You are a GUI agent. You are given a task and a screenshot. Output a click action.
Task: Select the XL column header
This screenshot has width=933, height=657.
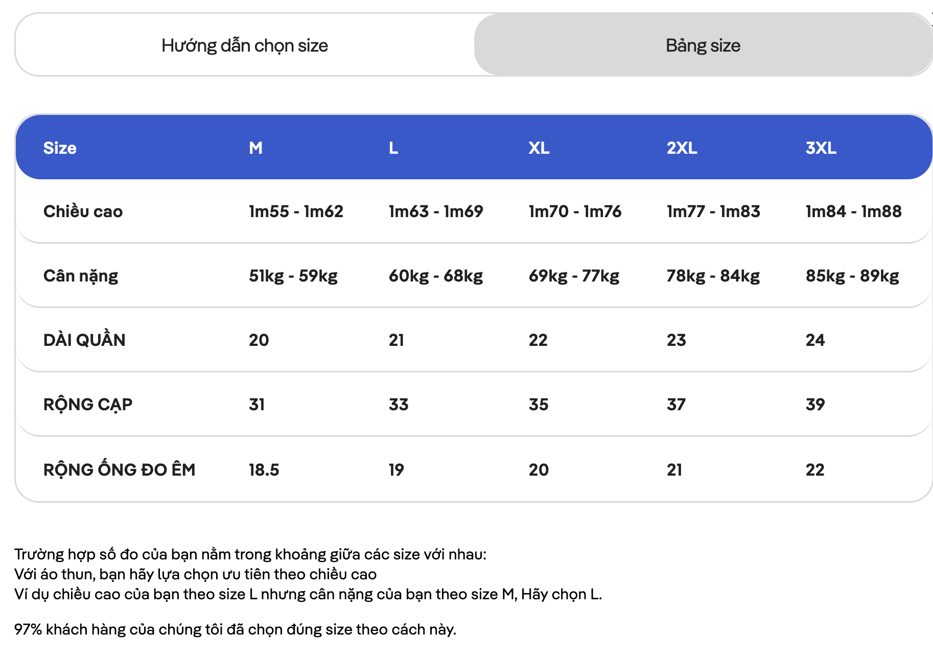pyautogui.click(x=539, y=148)
